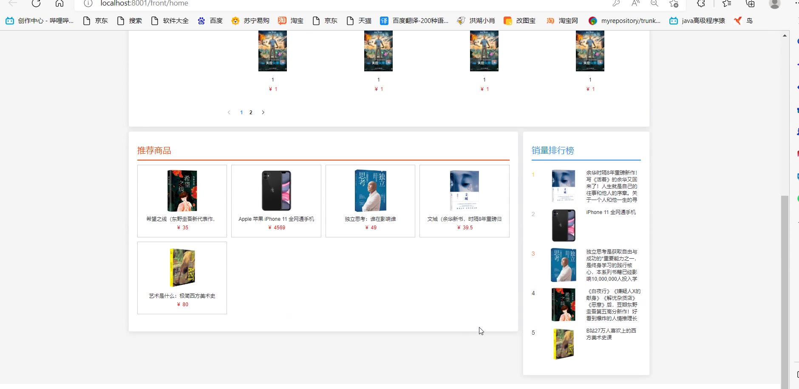Image resolution: width=799 pixels, height=389 pixels.
Task: Click the add to favorites star icon
Action: [x=674, y=3]
